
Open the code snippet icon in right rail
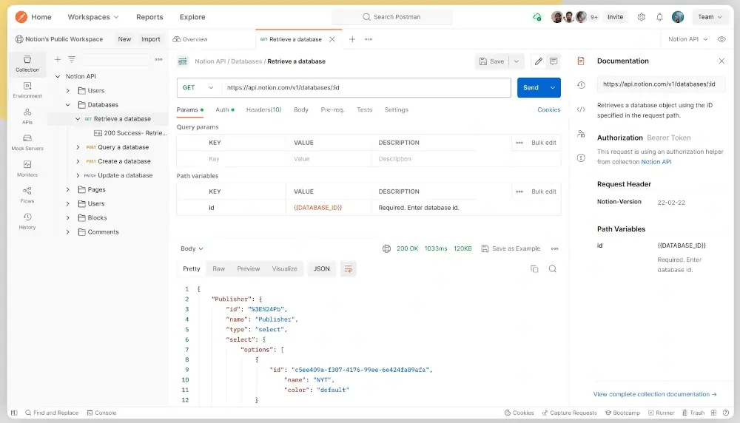coord(581,109)
